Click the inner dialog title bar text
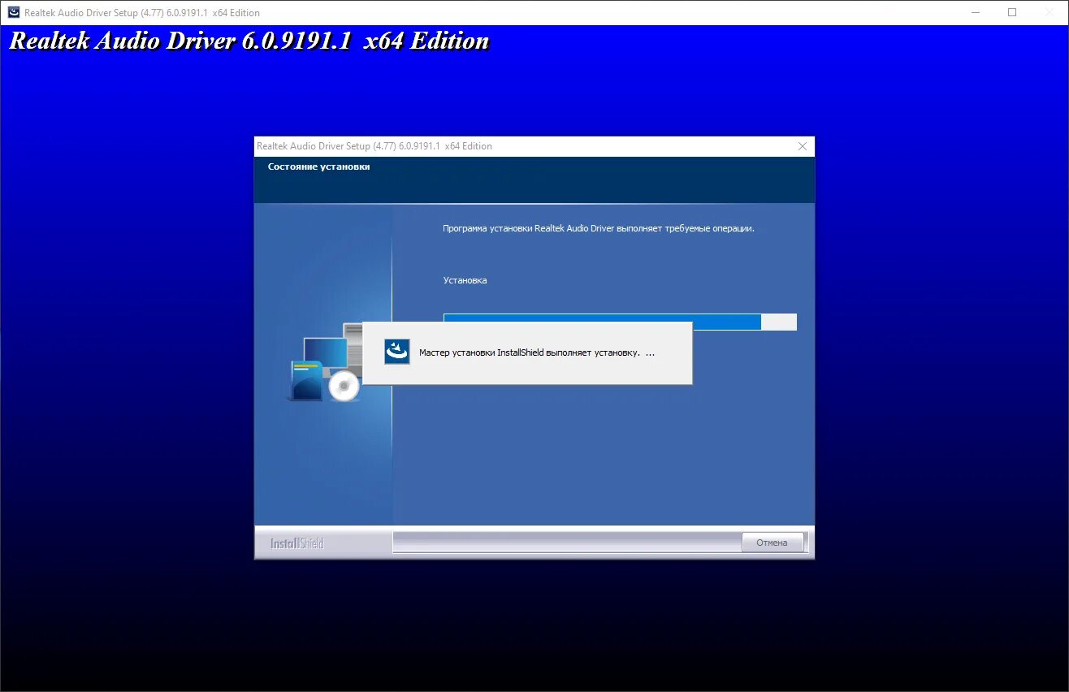 click(374, 146)
